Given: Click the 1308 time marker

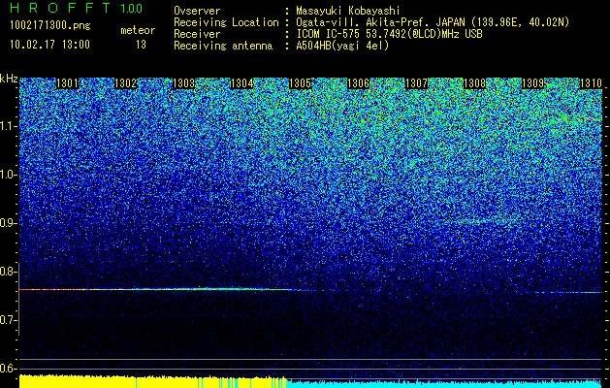Looking at the screenshot, I should 474,83.
